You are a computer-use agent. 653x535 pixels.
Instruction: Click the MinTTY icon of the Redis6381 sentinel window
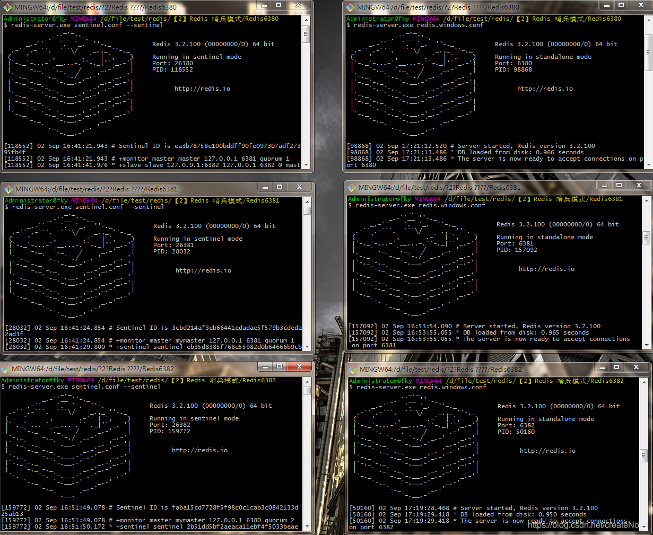[x=8, y=189]
